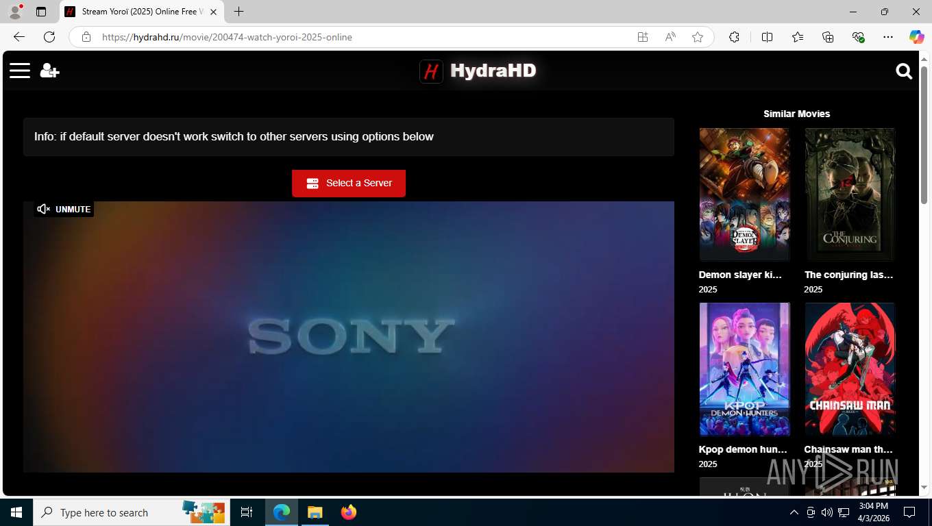Open the Select a Server menu
The image size is (932, 526).
point(349,184)
